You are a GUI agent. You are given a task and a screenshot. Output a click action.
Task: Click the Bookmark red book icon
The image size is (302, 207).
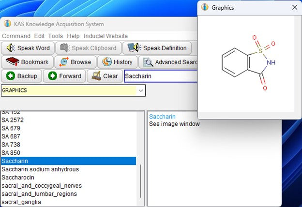pyautogui.click(x=13, y=62)
